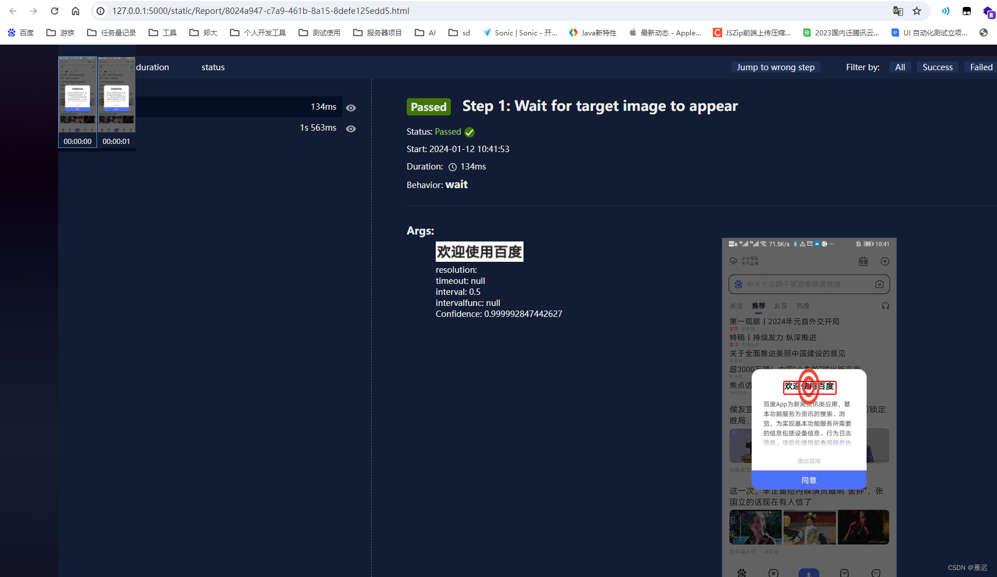Click the blue sound waves extension icon
The height and width of the screenshot is (577, 997).
(x=946, y=11)
